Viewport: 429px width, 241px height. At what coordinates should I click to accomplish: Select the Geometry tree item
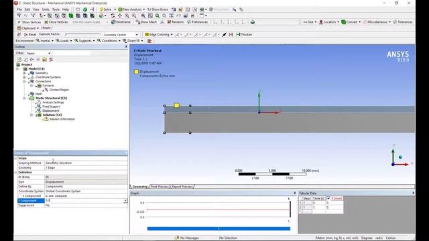pos(42,73)
